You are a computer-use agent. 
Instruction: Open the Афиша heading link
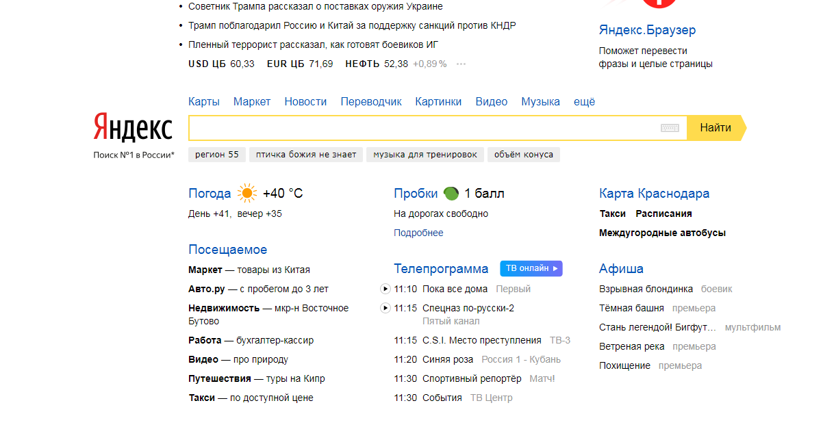tap(621, 269)
